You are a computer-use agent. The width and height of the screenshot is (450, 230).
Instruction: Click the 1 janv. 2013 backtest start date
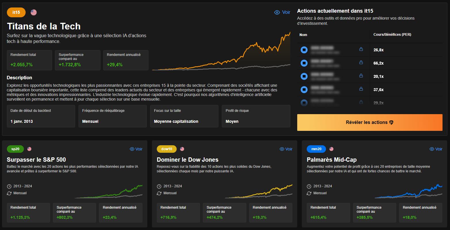tap(22, 121)
